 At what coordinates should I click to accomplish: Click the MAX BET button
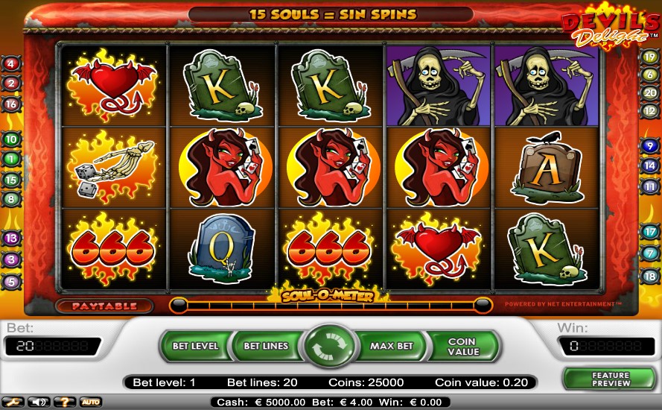tap(392, 346)
